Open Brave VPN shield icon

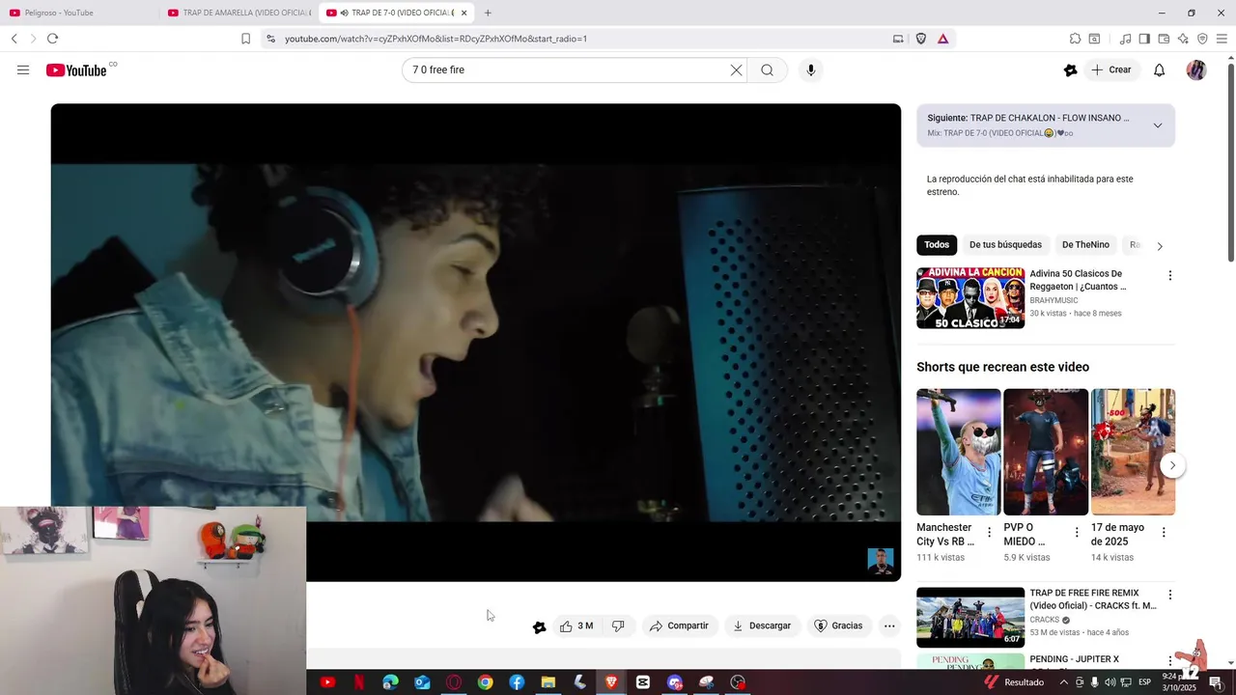1202,39
